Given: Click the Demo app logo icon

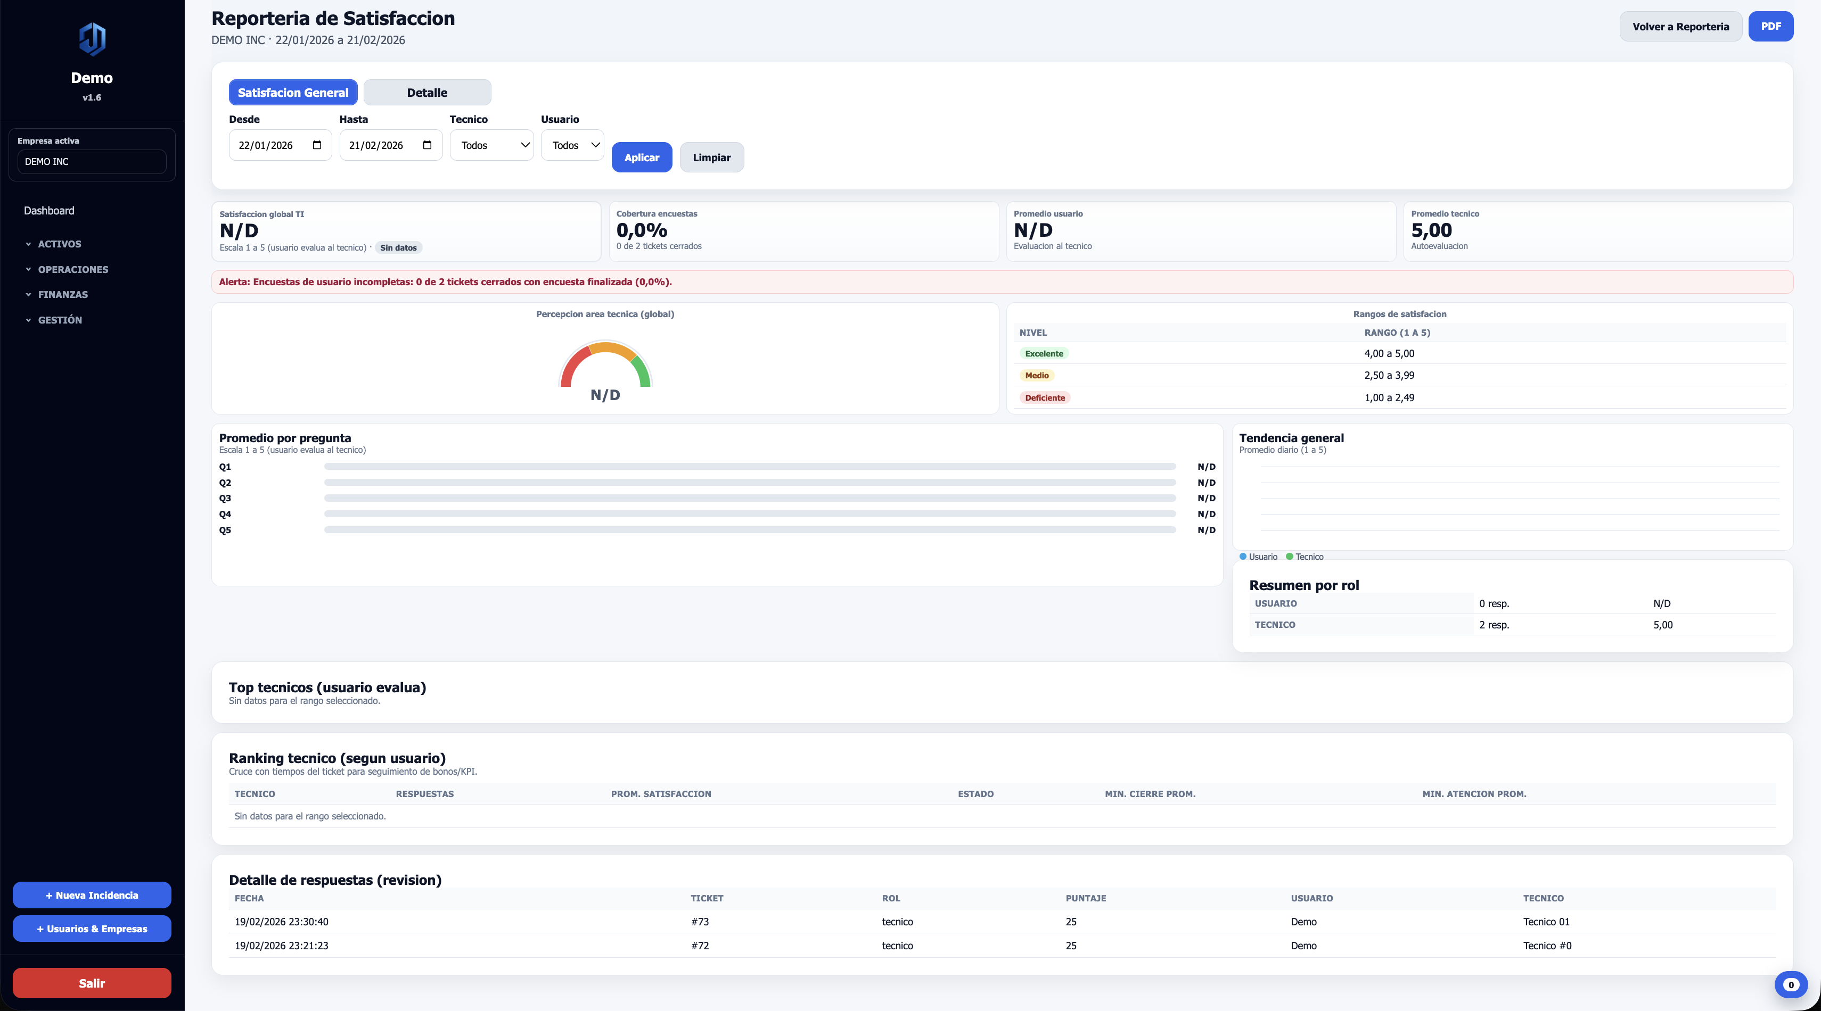Looking at the screenshot, I should [x=92, y=39].
